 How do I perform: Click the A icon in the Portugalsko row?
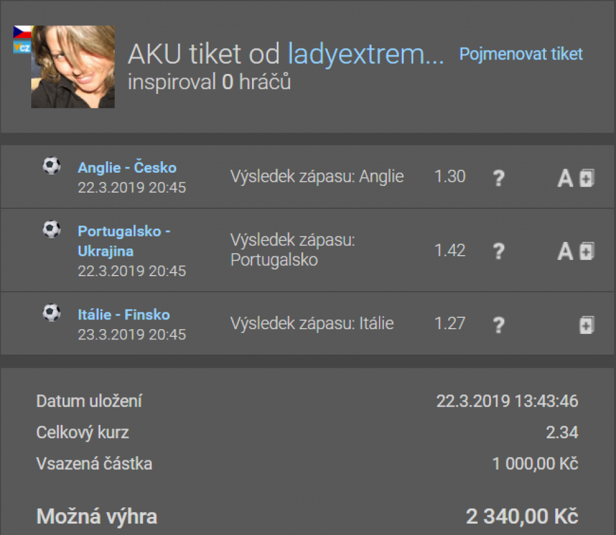pos(565,251)
